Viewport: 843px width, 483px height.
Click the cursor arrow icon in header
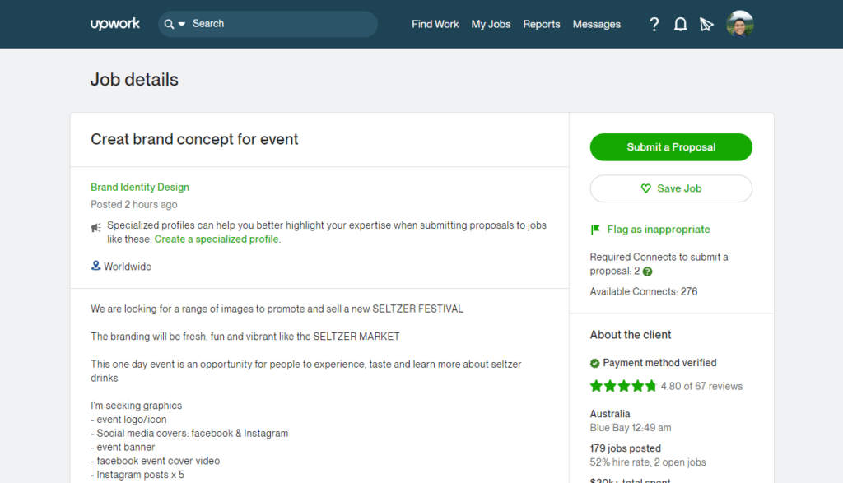point(706,24)
